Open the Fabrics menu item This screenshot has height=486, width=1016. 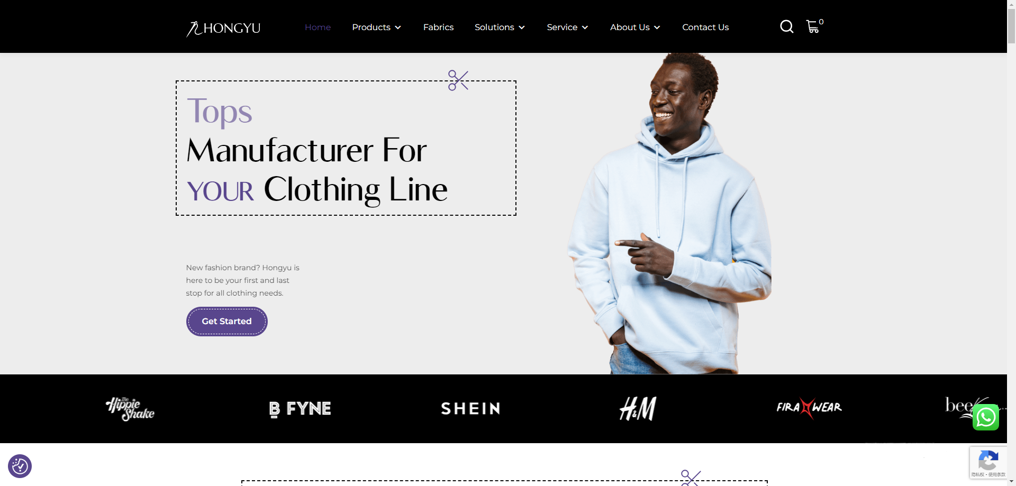click(438, 27)
